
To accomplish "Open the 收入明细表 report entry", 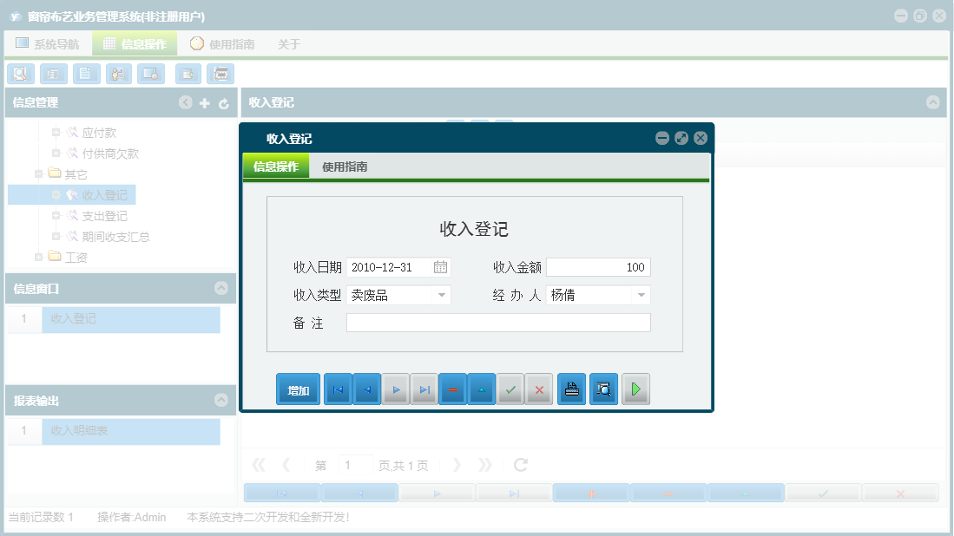I will 130,431.
